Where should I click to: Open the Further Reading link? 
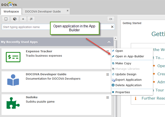(153, 98)
